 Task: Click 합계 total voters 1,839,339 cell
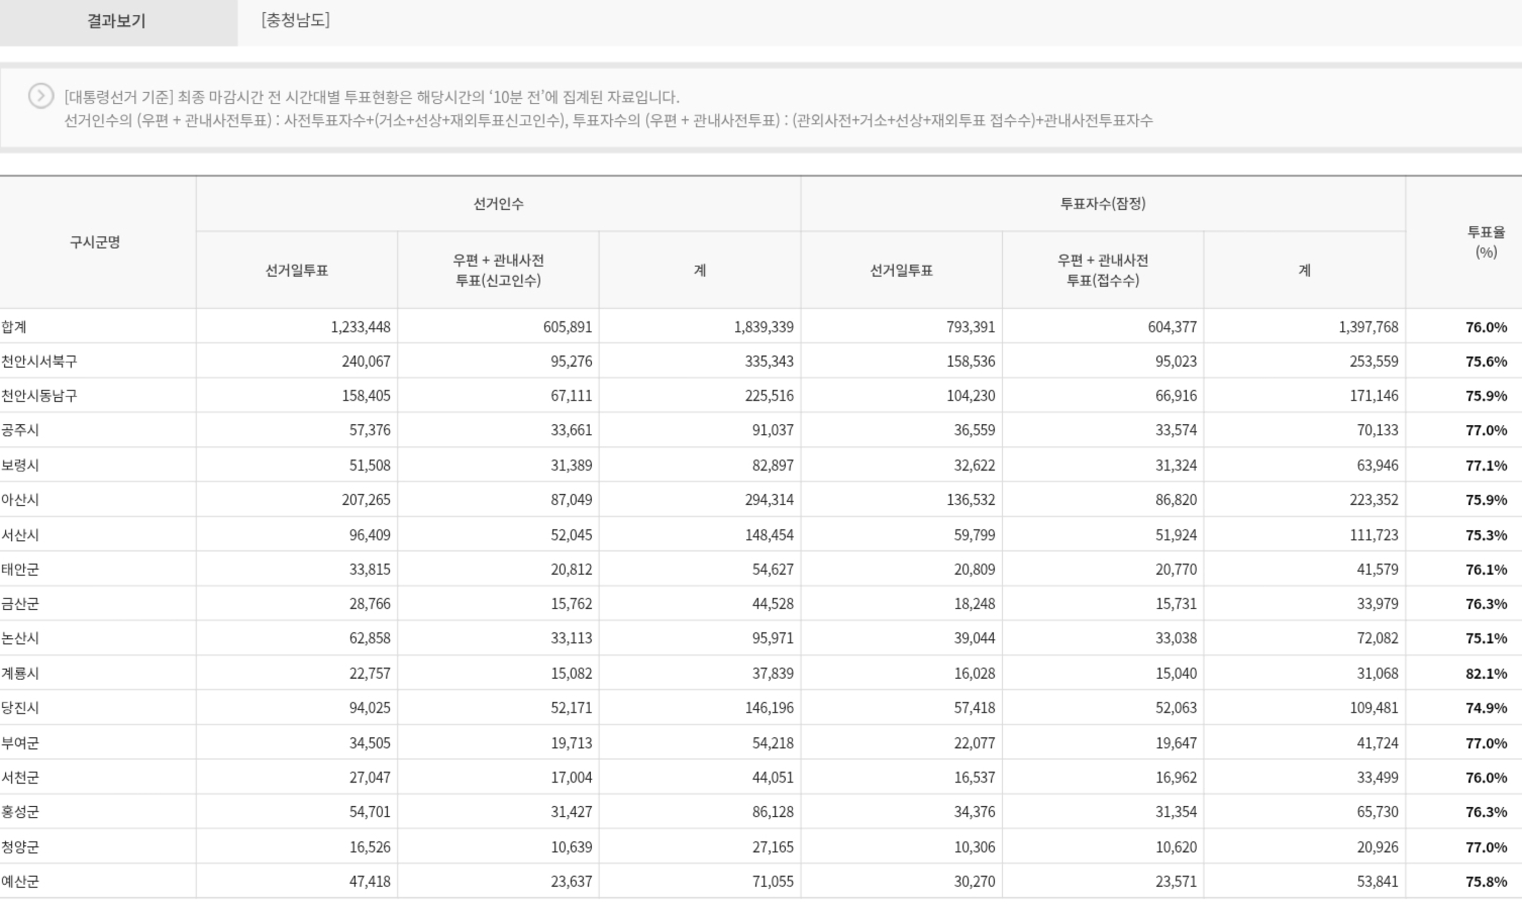pyautogui.click(x=763, y=327)
